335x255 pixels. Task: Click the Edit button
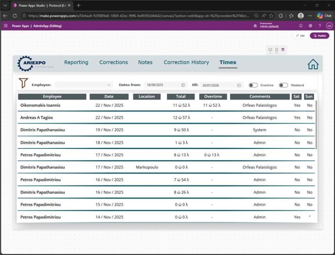(x=300, y=36)
